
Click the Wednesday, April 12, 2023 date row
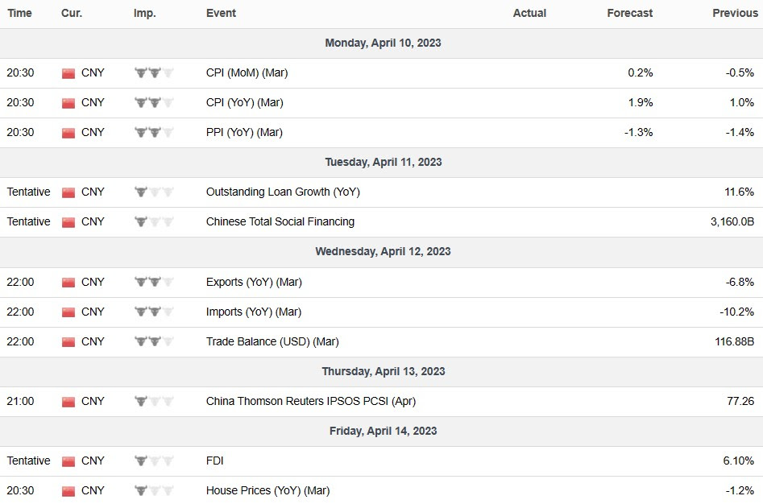tap(383, 252)
